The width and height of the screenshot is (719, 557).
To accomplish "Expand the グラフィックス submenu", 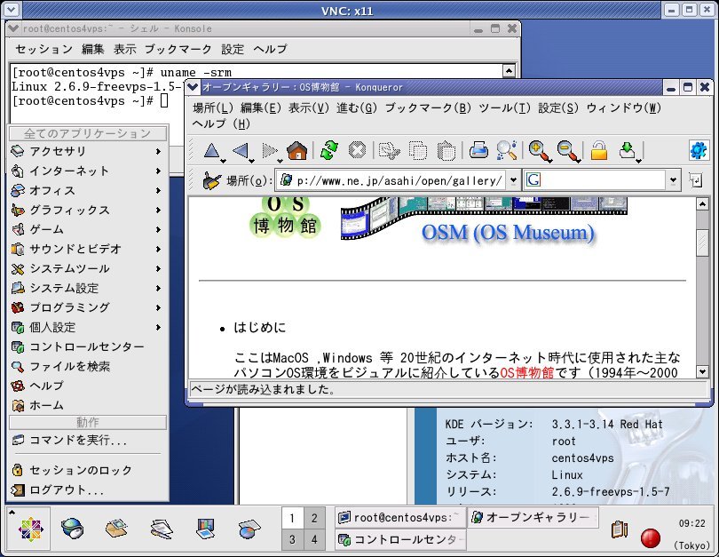I will pyautogui.click(x=88, y=210).
